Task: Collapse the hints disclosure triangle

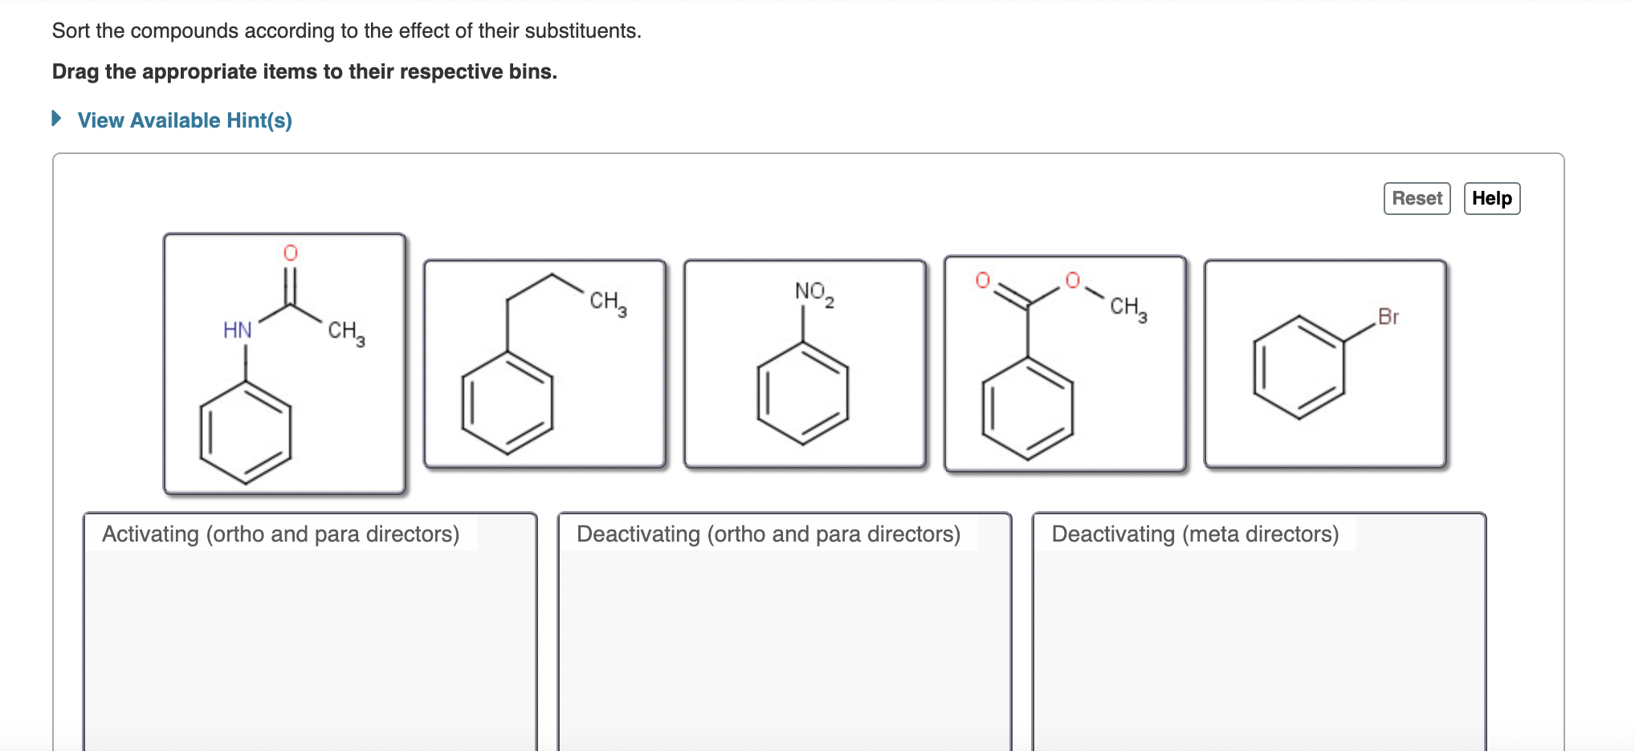Action: (56, 119)
